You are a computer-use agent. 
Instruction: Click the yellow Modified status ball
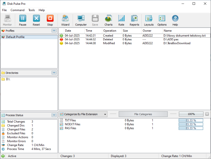tap(61, 43)
